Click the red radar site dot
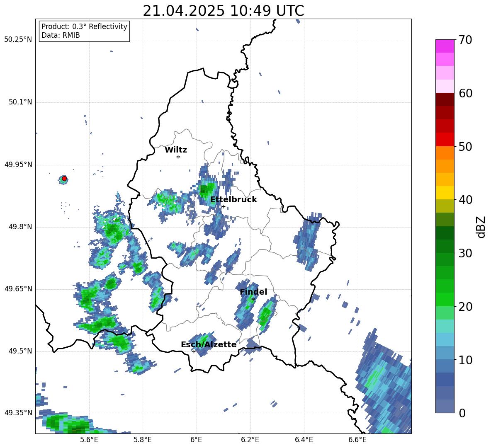Screen dimensions: 491x448 [x=64, y=179]
